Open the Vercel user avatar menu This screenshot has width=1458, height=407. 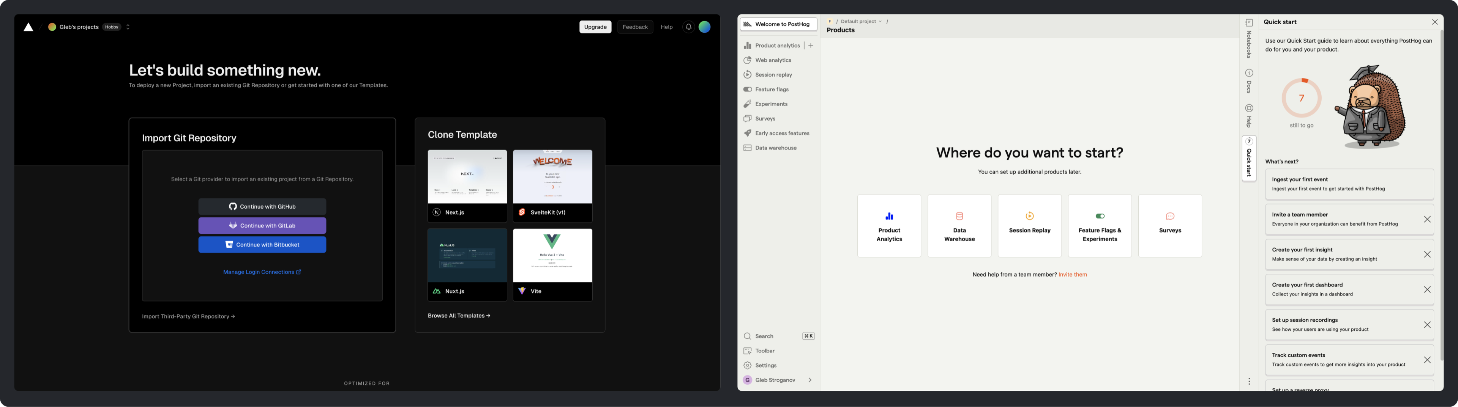[x=704, y=27]
